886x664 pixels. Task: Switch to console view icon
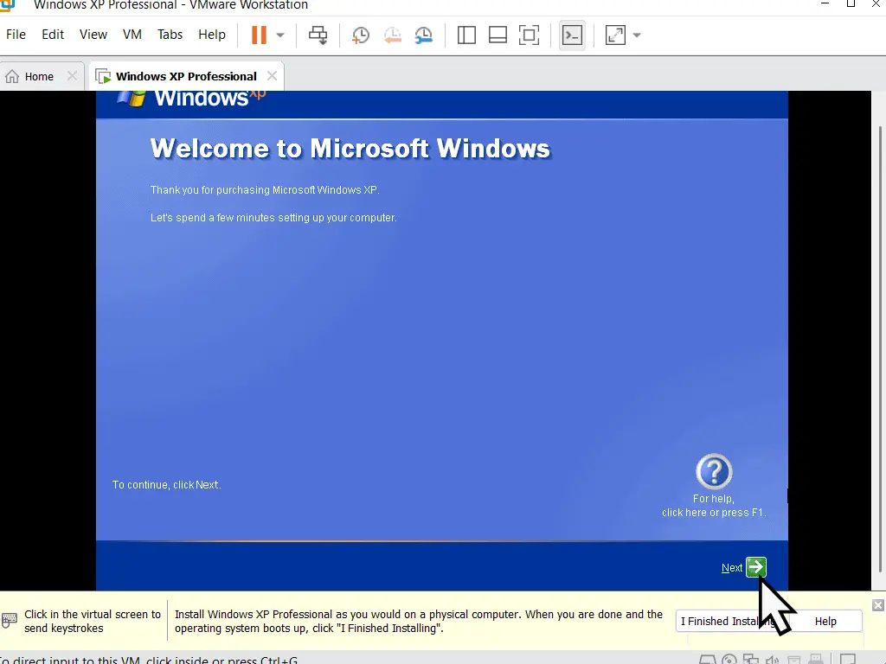572,35
